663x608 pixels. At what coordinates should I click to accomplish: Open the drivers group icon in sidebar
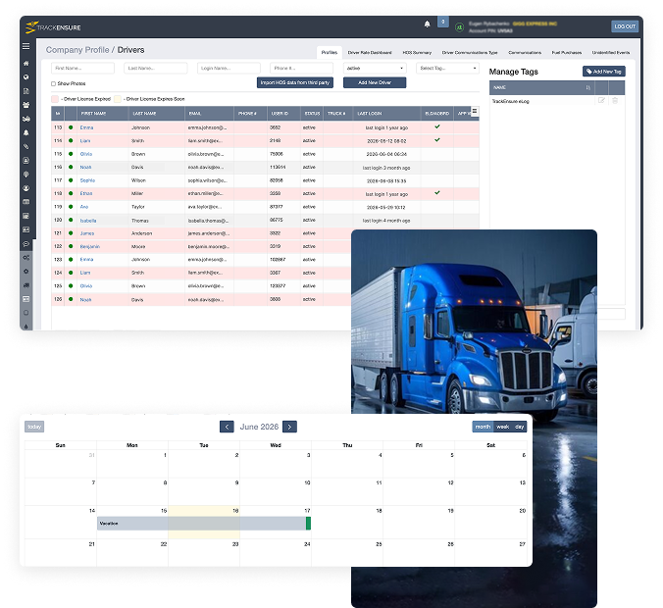(26, 105)
